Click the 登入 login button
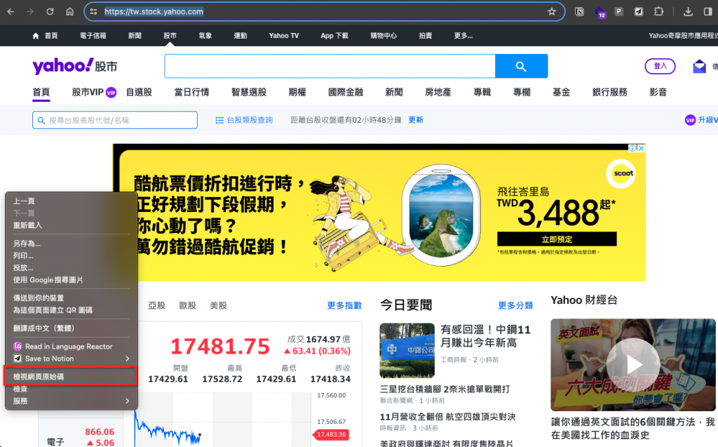The image size is (718, 447). pos(660,66)
